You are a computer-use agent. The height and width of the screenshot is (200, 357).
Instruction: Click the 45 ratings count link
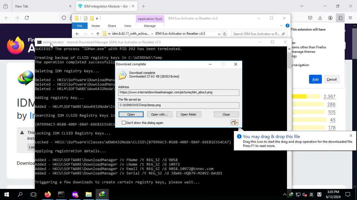tap(333, 120)
